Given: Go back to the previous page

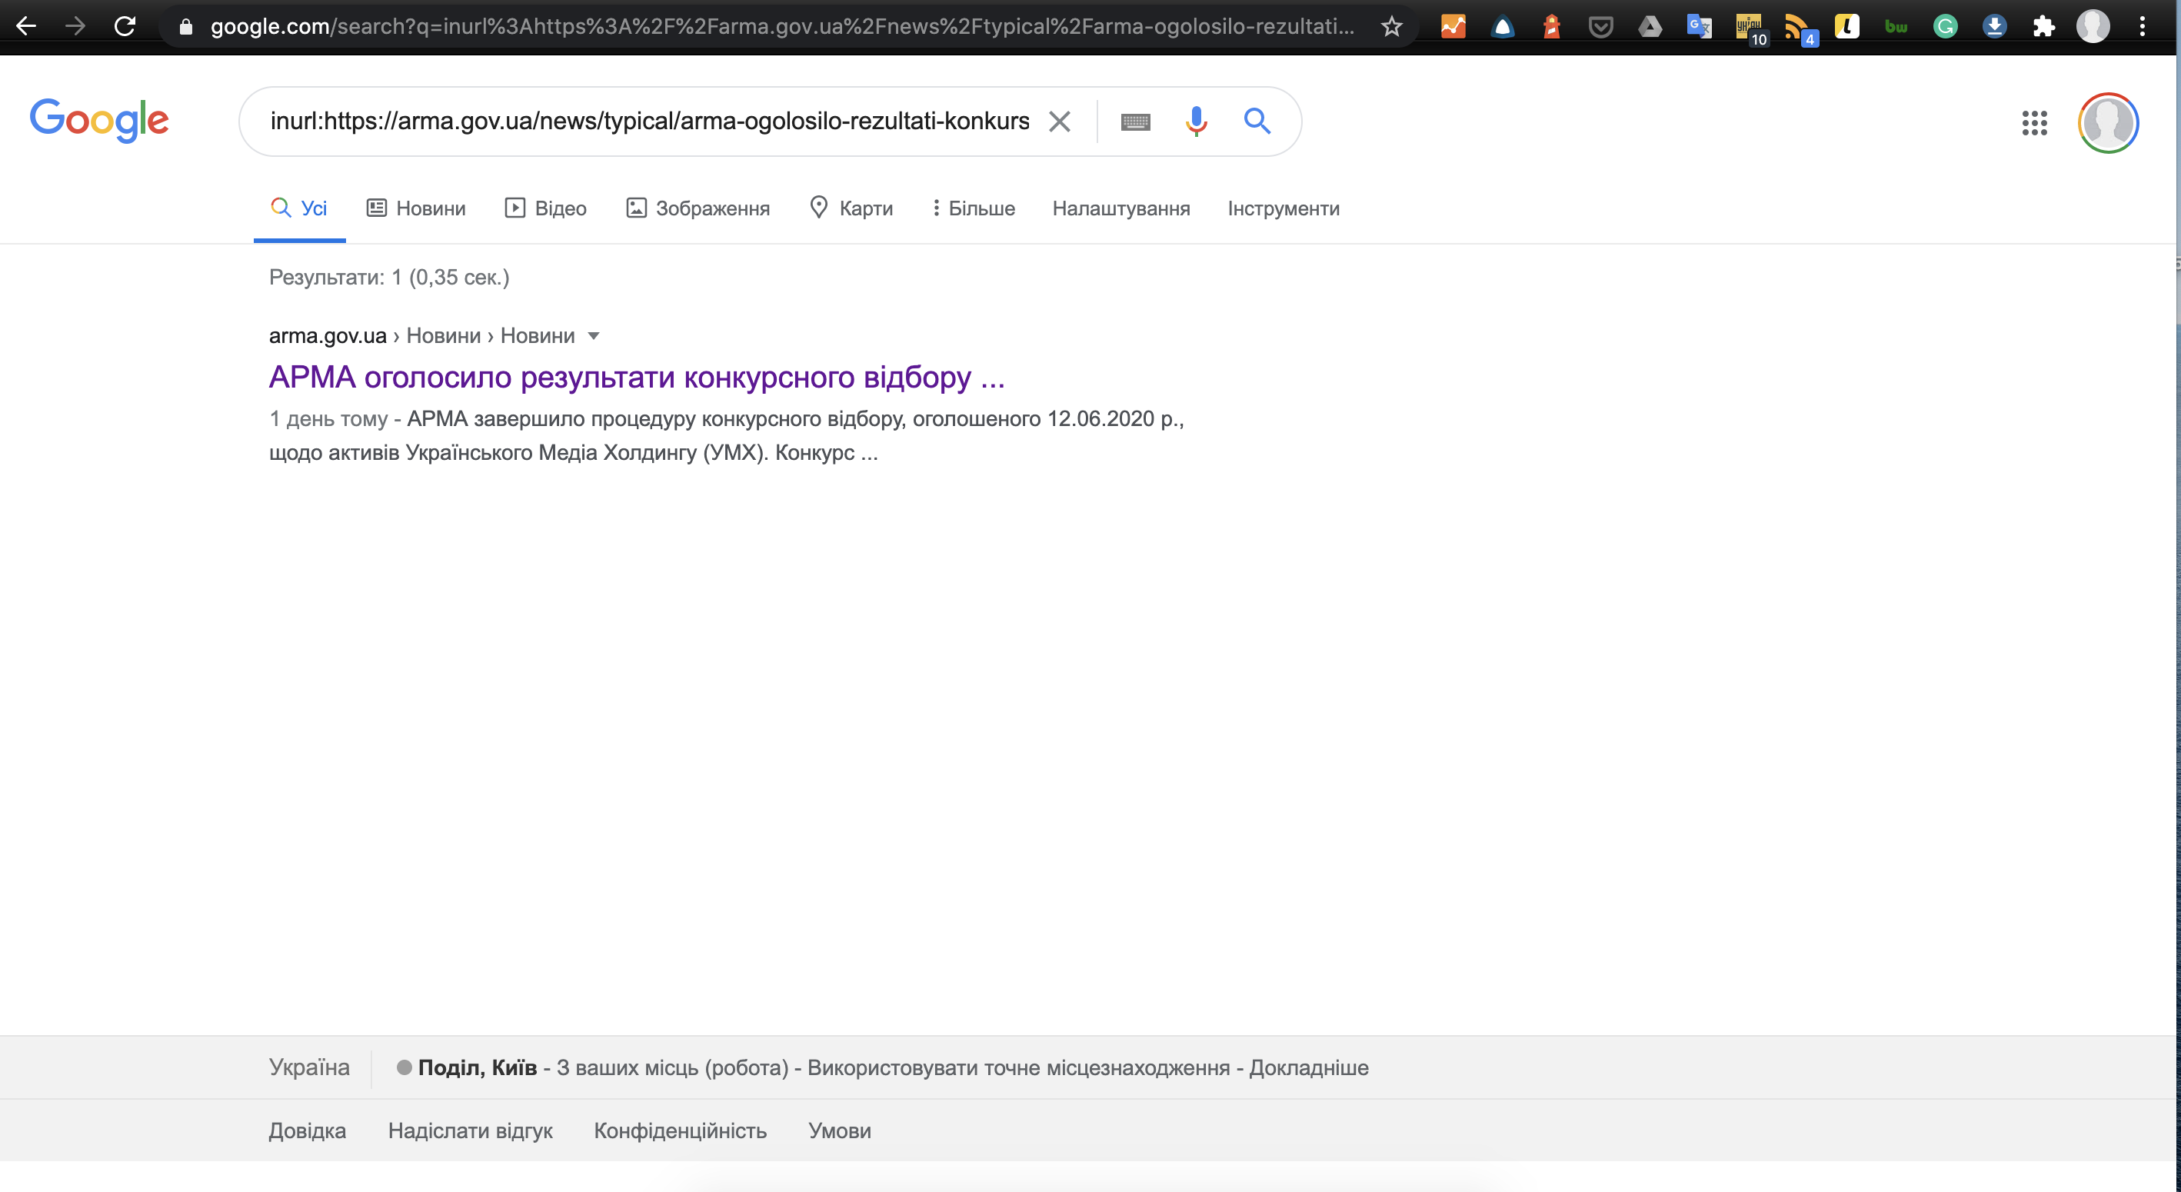Looking at the screenshot, I should pyautogui.click(x=26, y=26).
